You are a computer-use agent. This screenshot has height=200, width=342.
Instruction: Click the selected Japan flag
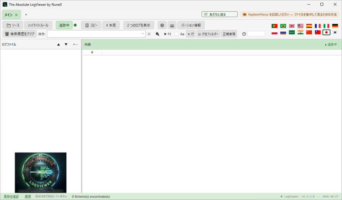(x=326, y=33)
